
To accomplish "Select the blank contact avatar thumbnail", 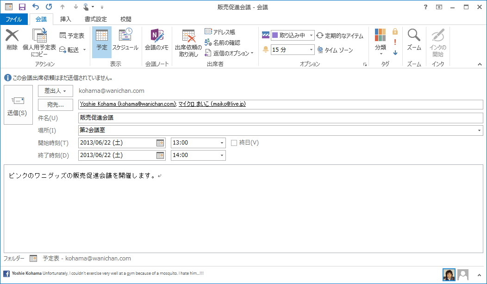I will point(463,274).
